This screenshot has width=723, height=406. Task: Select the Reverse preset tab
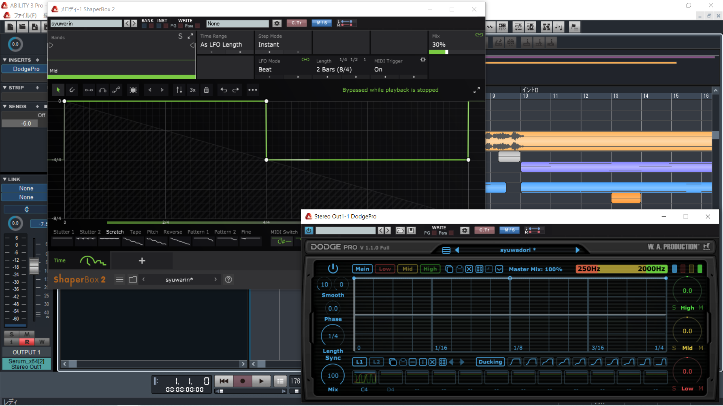tap(173, 232)
